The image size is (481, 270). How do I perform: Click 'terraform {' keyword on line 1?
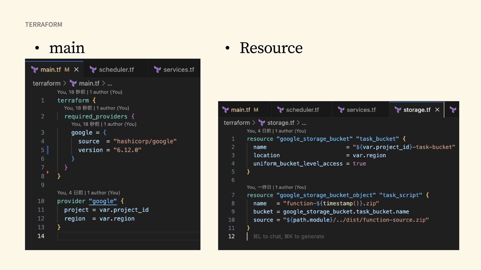coord(76,100)
